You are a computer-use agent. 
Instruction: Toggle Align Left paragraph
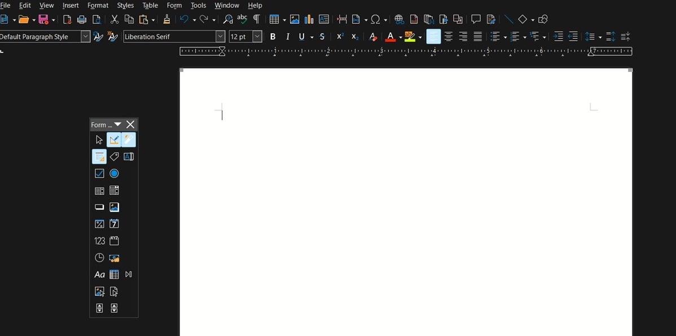(x=433, y=37)
